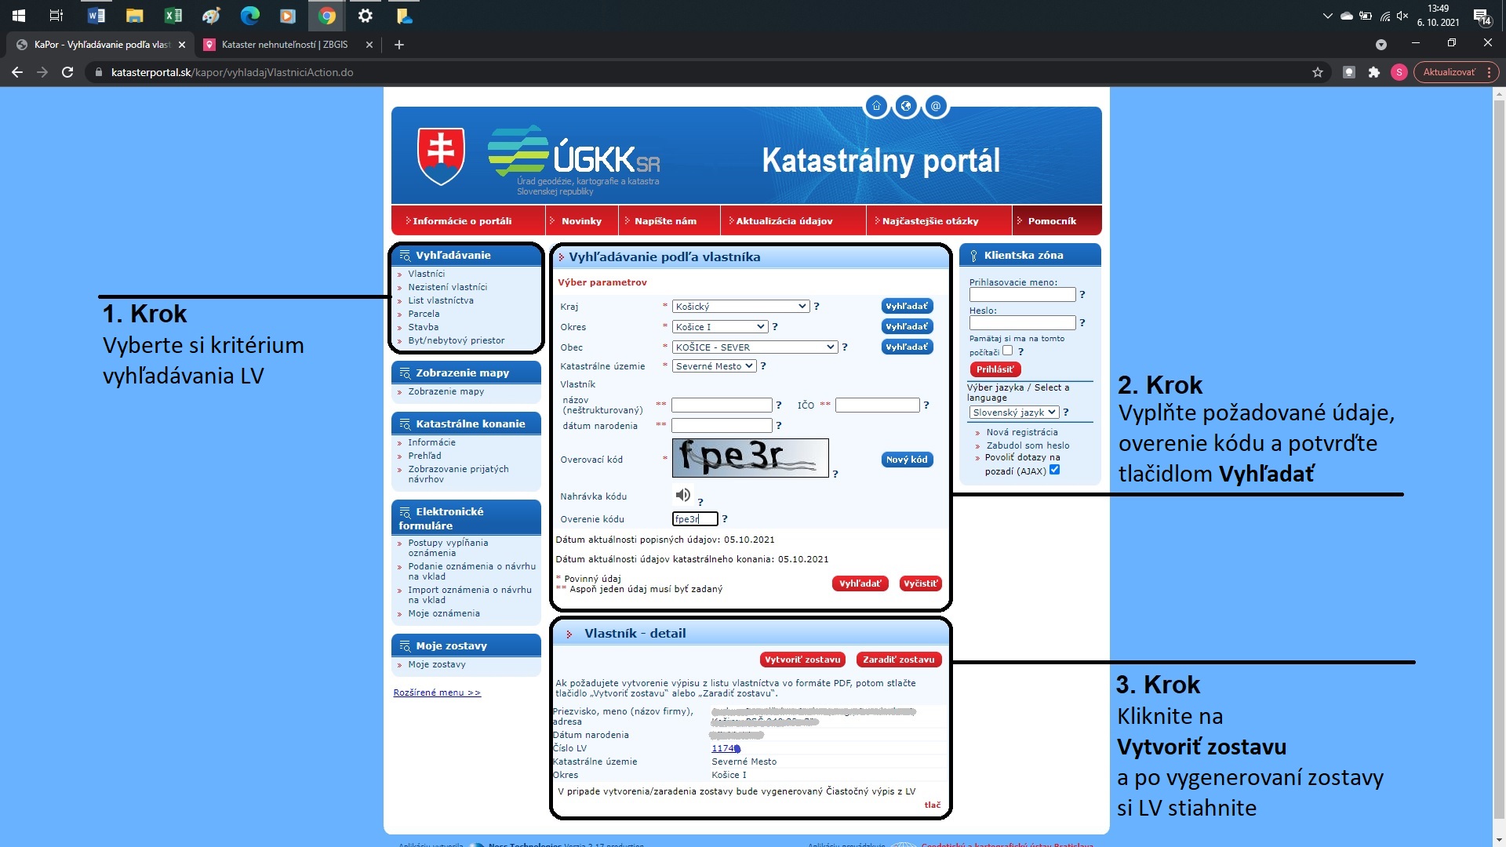Open Microsoft Edge from the taskbar
The height and width of the screenshot is (847, 1506).
249,15
